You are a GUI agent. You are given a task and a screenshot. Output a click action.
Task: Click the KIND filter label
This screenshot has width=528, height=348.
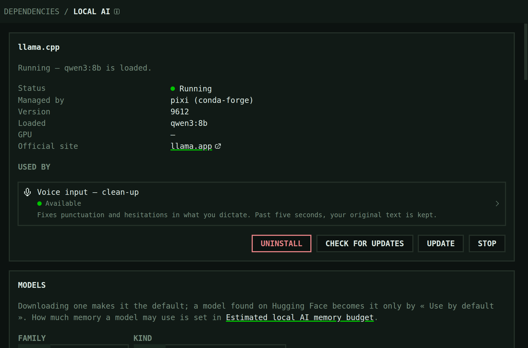(x=143, y=338)
